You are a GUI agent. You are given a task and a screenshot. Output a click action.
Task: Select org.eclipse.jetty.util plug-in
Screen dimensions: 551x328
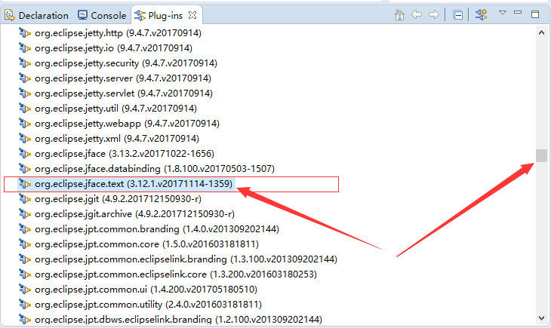click(x=115, y=109)
